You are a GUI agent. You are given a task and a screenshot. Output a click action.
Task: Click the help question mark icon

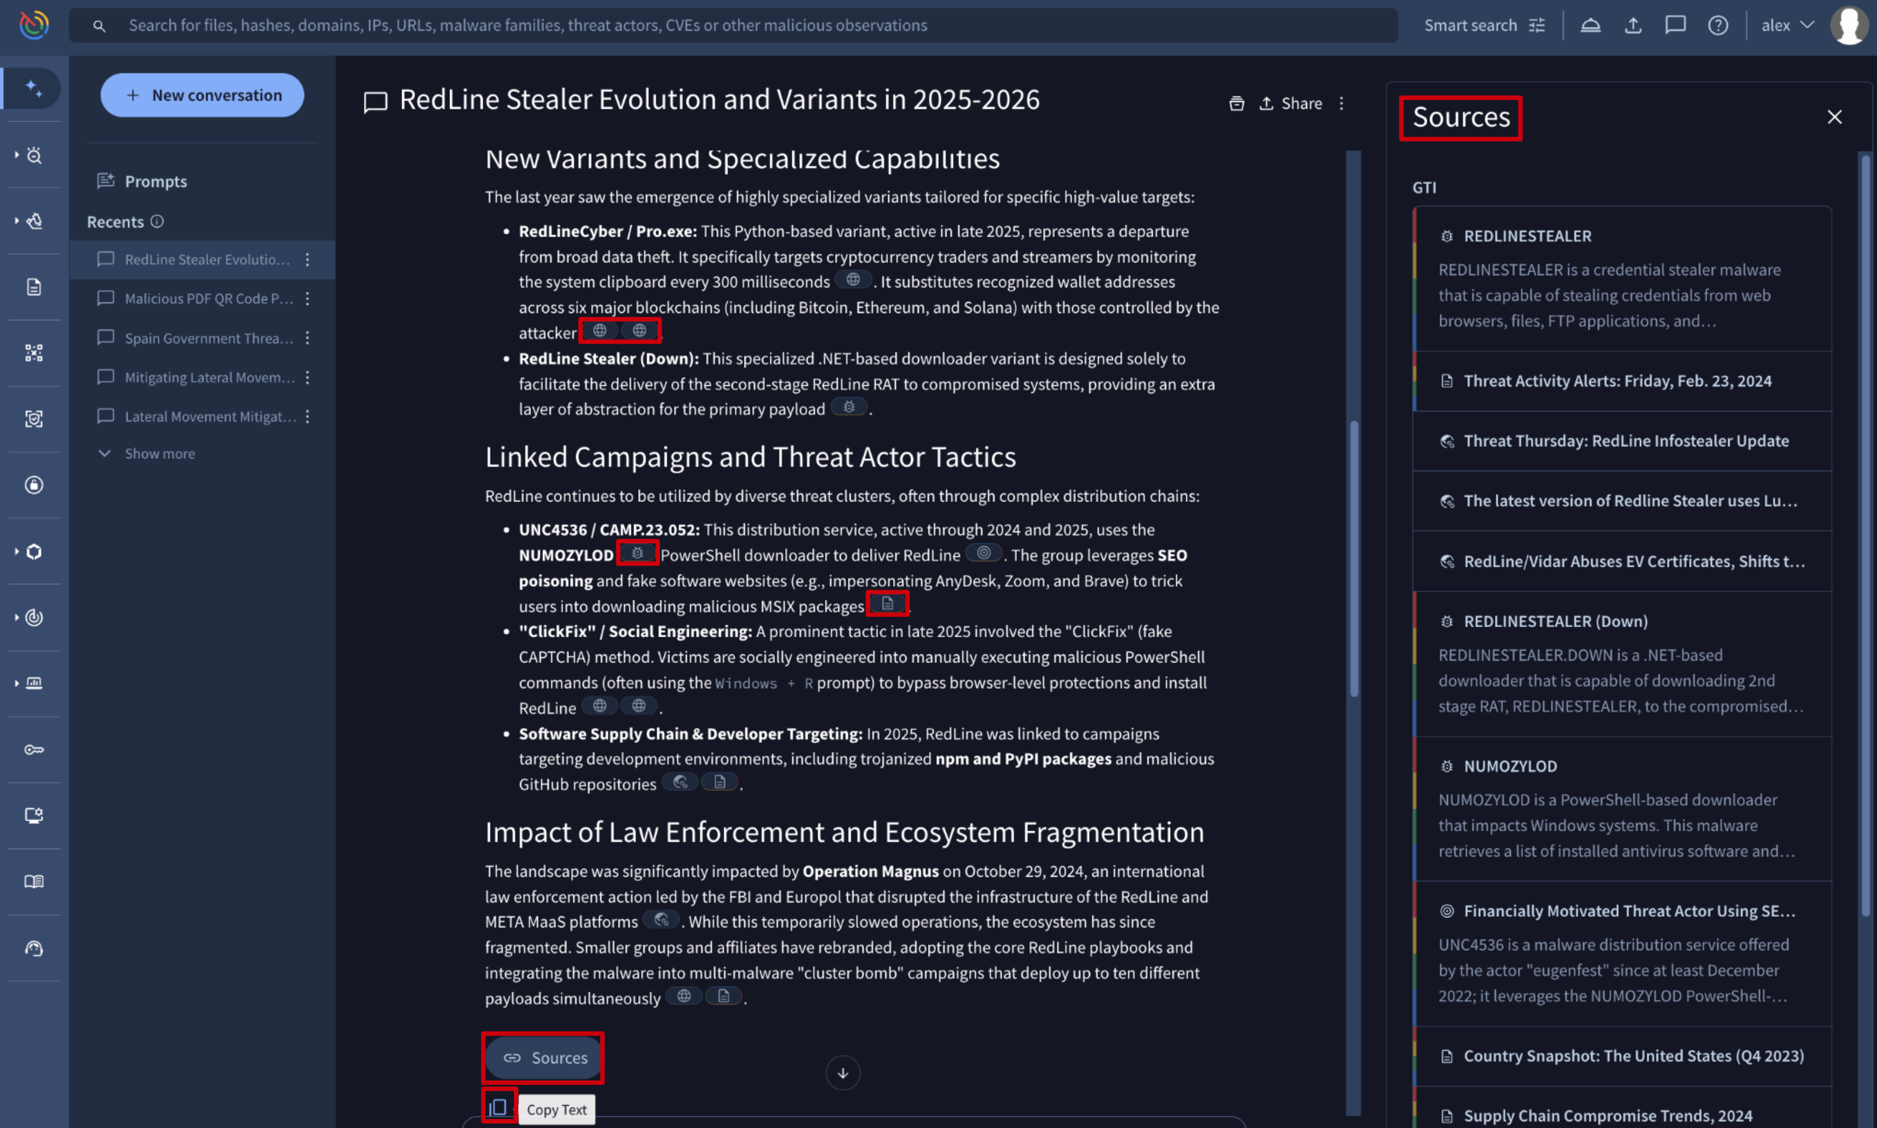(x=1717, y=25)
